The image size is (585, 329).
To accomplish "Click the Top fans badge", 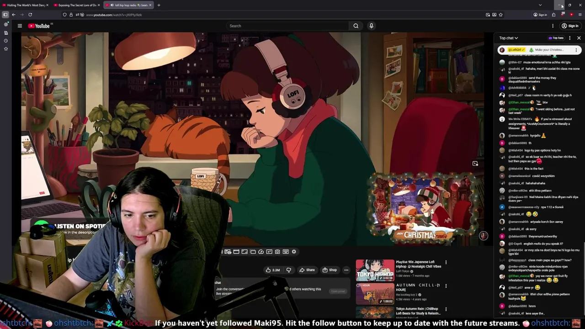I will [x=556, y=38].
